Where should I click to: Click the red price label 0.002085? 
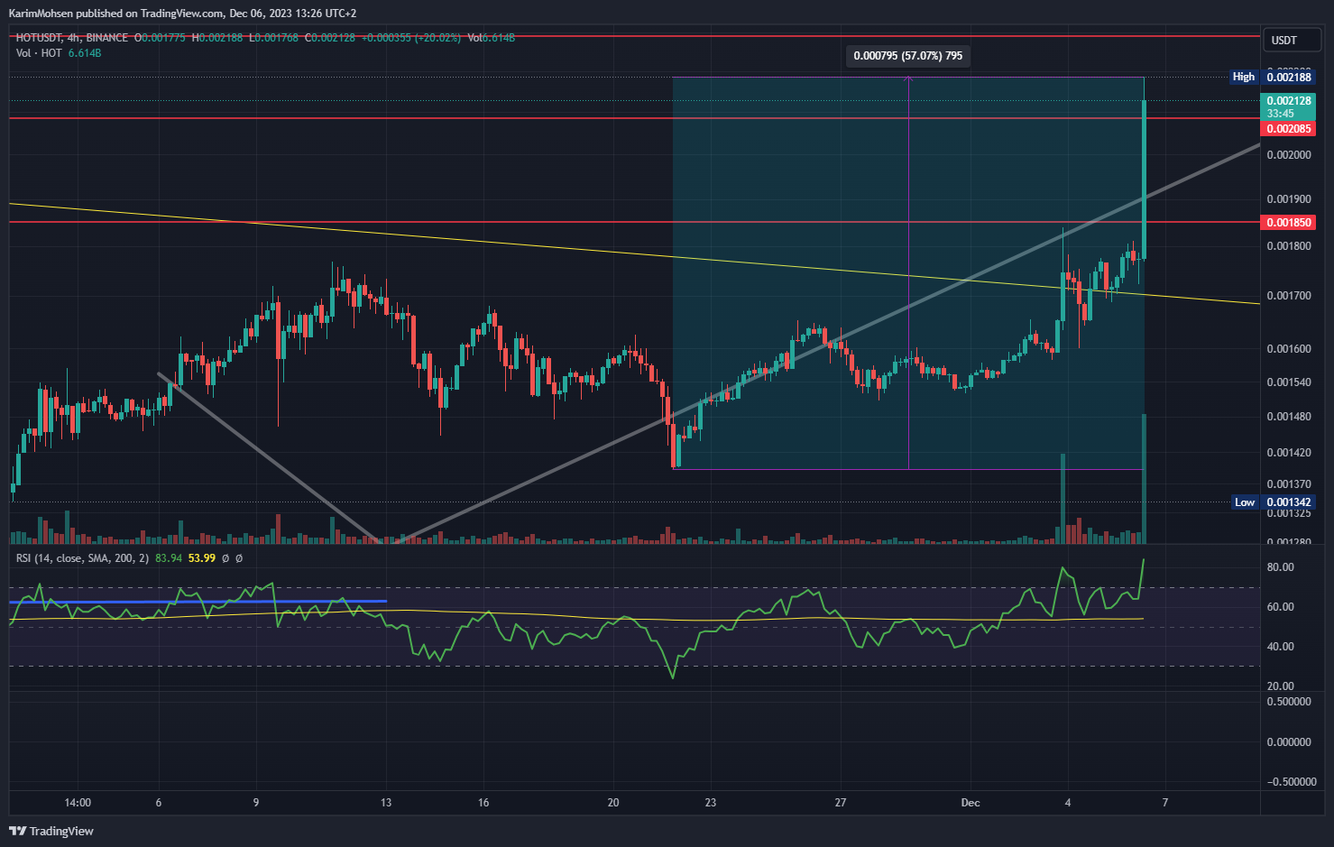click(x=1289, y=129)
